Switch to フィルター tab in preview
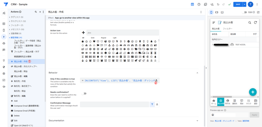The height and width of the screenshot is (127, 262). (x=227, y=29)
